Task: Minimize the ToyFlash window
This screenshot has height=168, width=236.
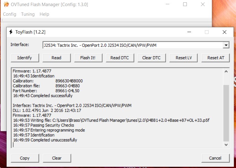Action: (189, 32)
